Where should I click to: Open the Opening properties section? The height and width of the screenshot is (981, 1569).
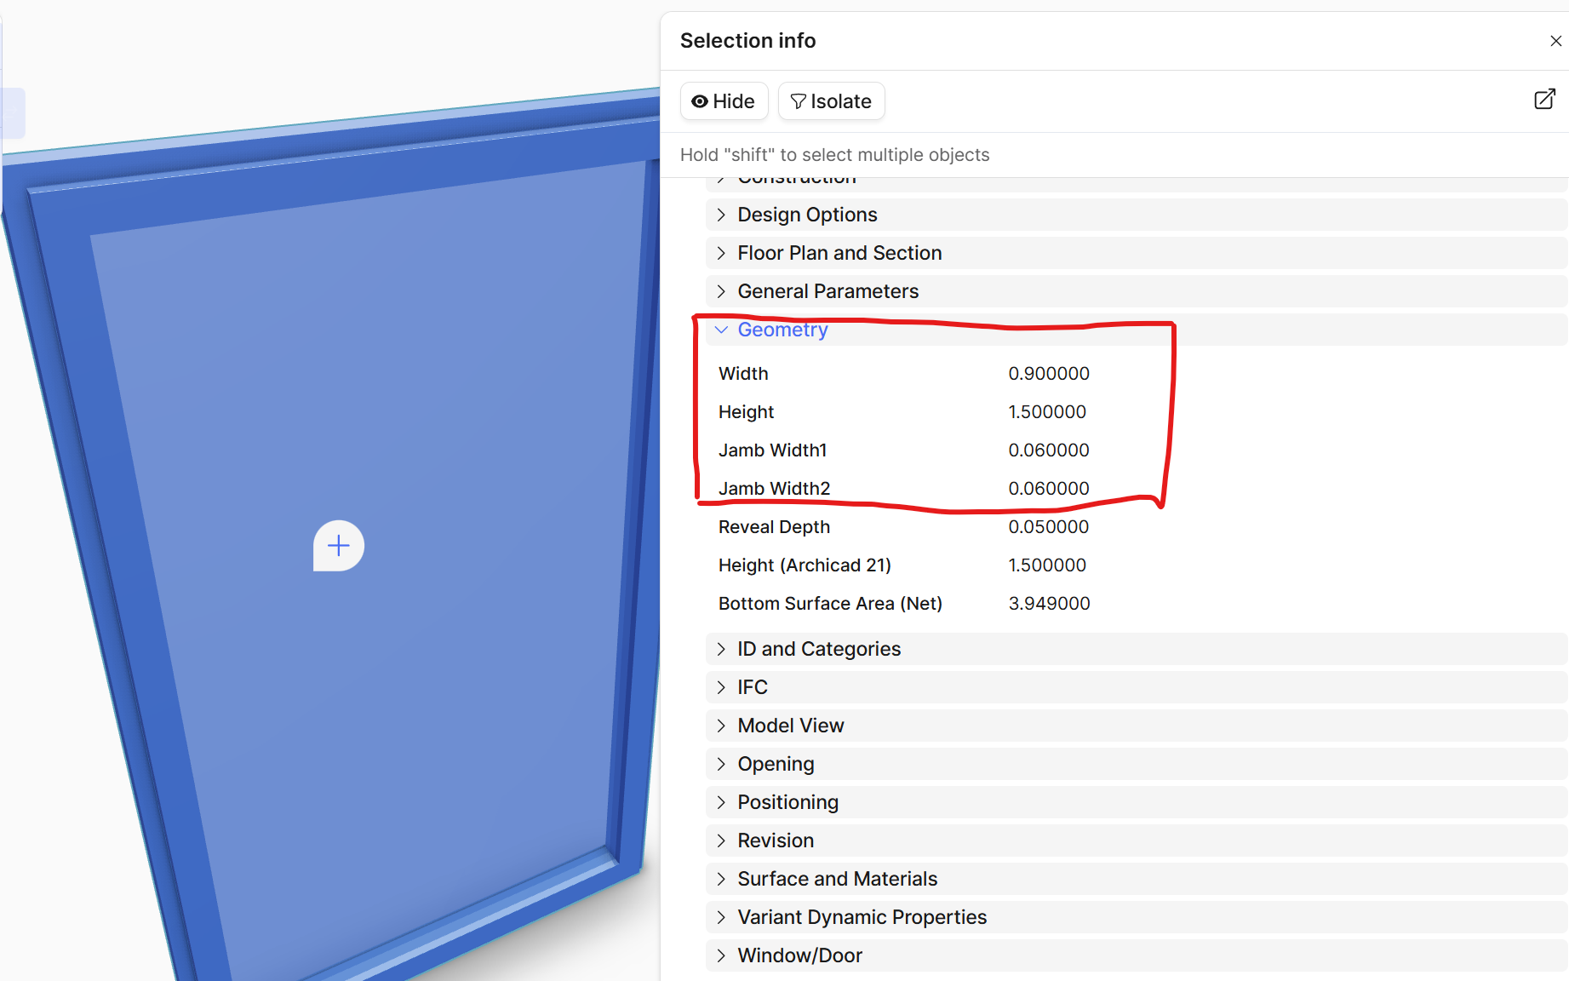(x=1137, y=764)
